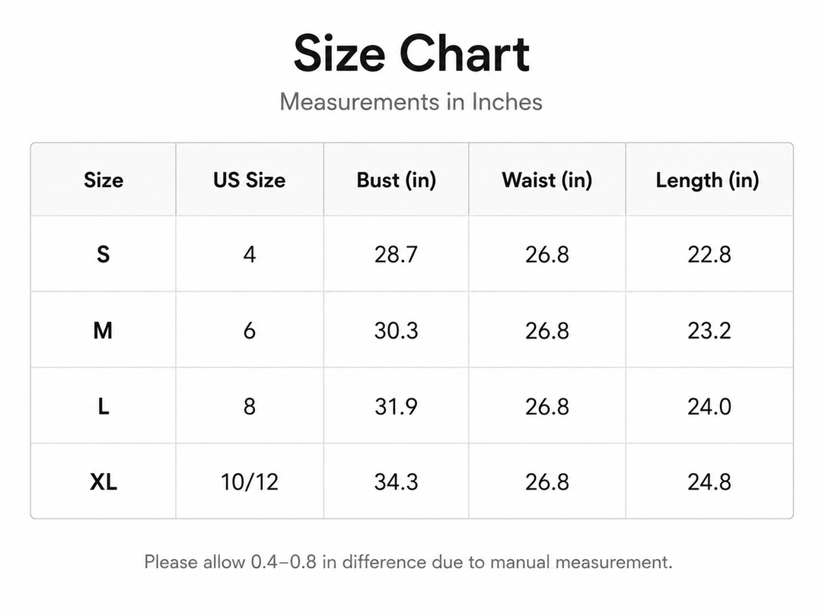This screenshot has height=616, width=822.
Task: Click the US Size column header
Action: point(250,180)
